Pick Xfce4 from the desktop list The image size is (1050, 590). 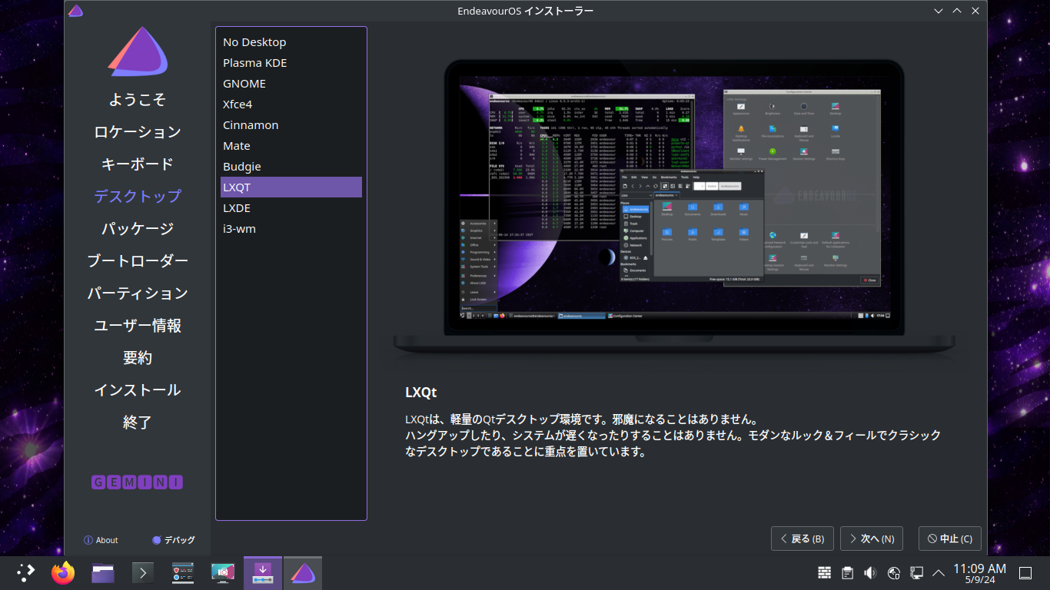pos(291,104)
